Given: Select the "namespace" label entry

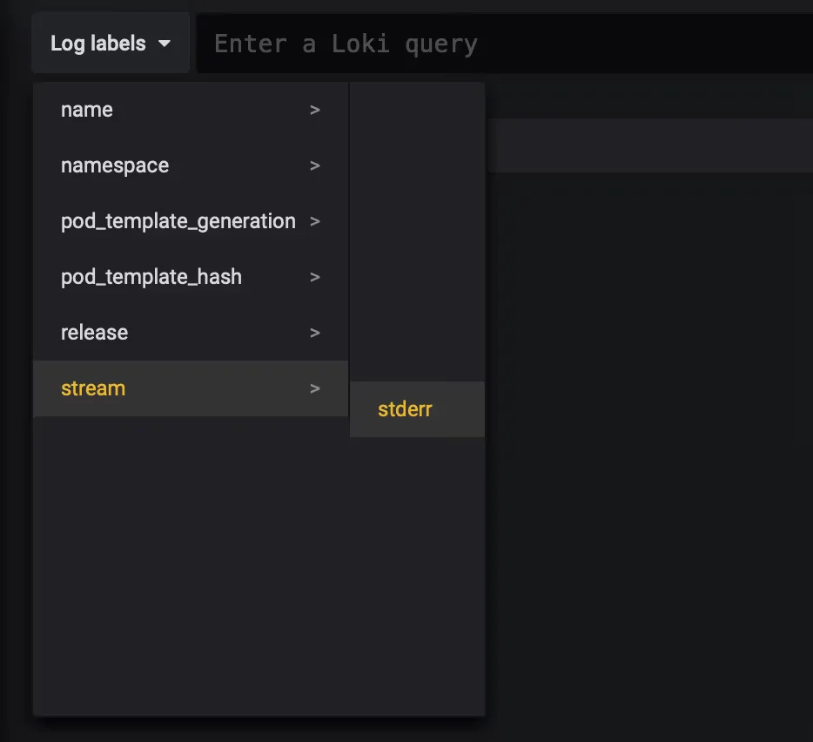Looking at the screenshot, I should 115,165.
